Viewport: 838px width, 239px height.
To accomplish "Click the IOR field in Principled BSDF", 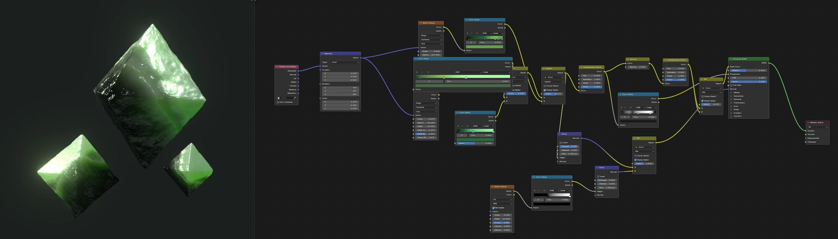I will pos(748,78).
